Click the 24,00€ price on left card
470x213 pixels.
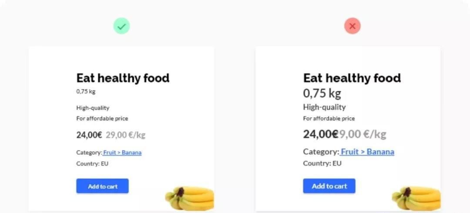(89, 135)
